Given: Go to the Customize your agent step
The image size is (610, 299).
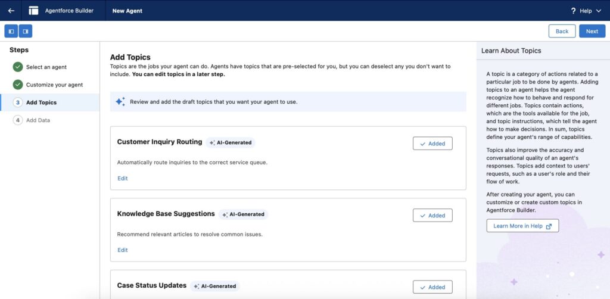Looking at the screenshot, I should coord(54,85).
